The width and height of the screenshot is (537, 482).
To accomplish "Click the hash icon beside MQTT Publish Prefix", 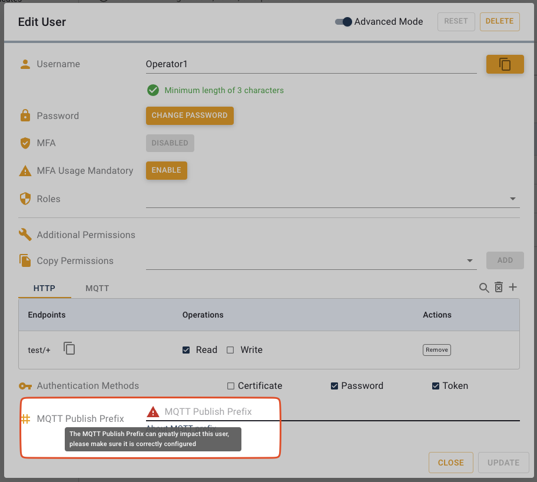I will [25, 419].
